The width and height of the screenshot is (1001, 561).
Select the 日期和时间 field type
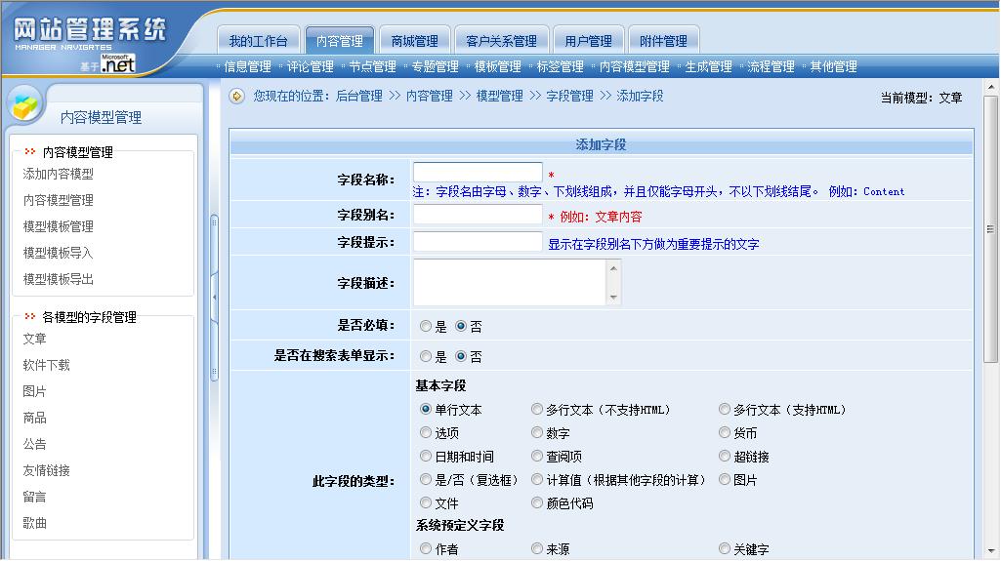pos(426,457)
